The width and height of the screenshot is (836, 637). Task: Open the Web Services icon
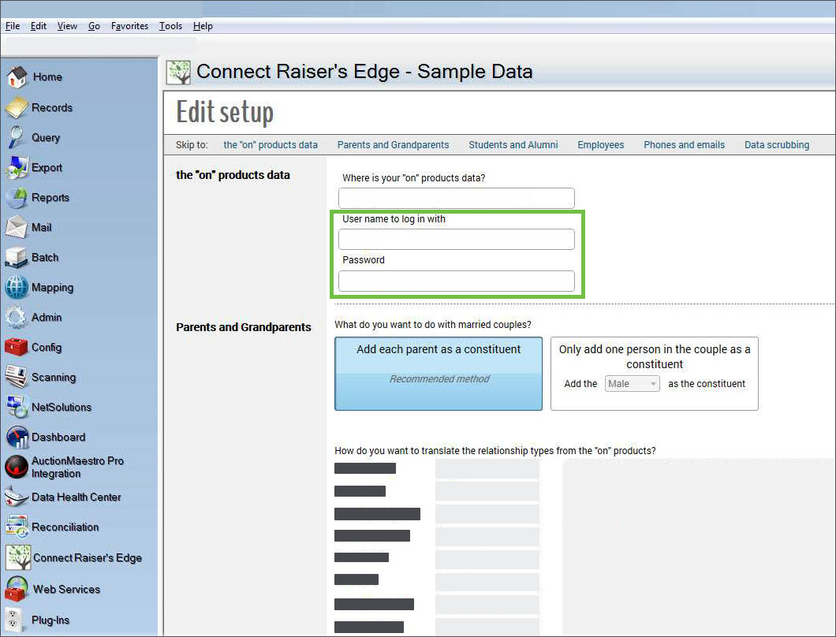click(x=17, y=589)
